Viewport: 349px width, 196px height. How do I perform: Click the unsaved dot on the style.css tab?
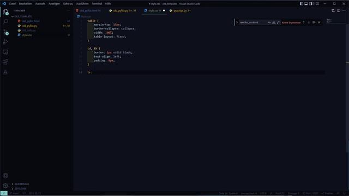click(164, 11)
